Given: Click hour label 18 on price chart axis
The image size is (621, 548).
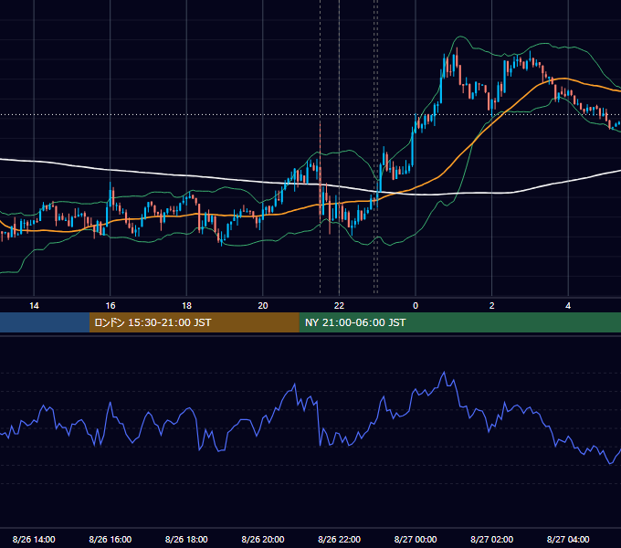Looking at the screenshot, I should tap(186, 306).
